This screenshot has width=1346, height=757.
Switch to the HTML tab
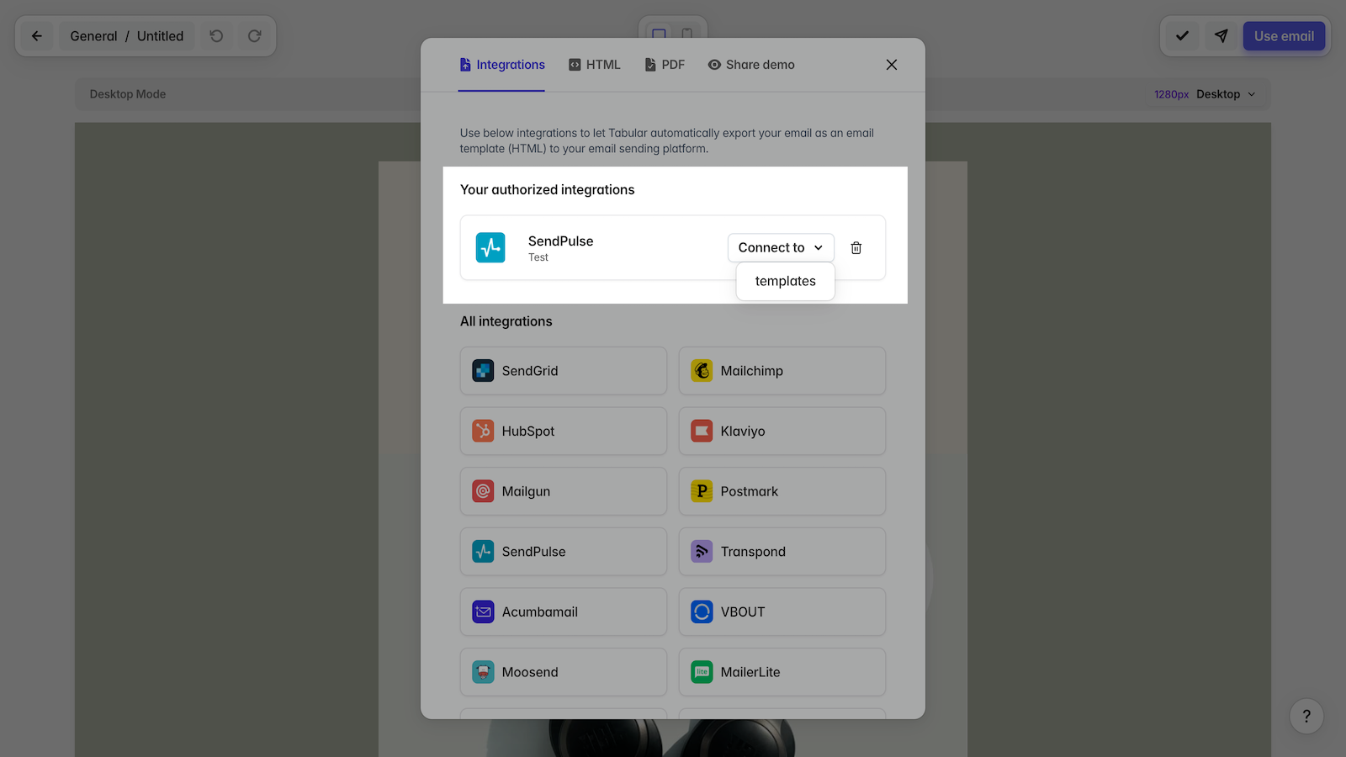click(595, 65)
